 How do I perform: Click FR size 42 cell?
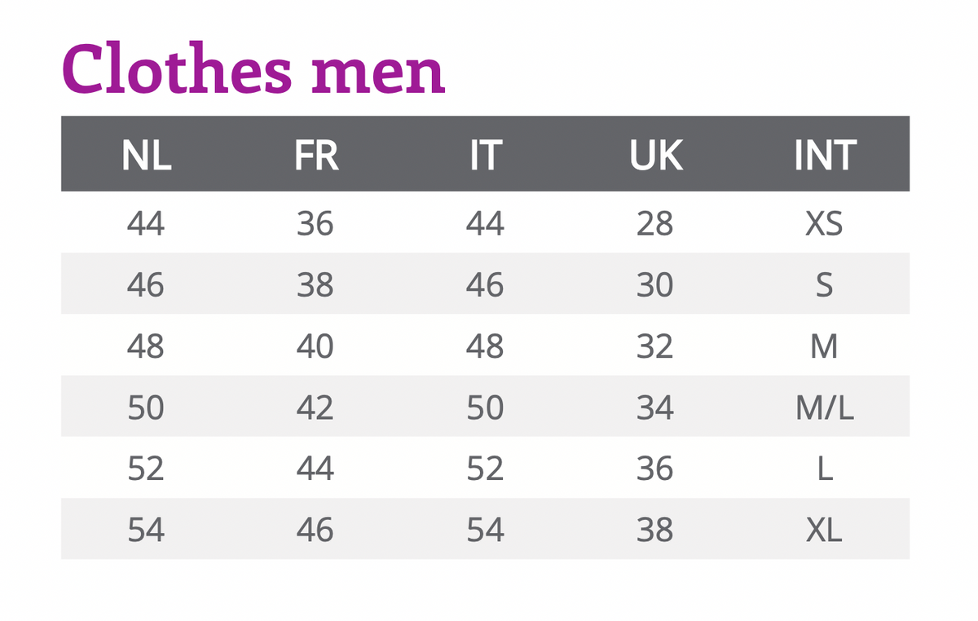click(315, 407)
